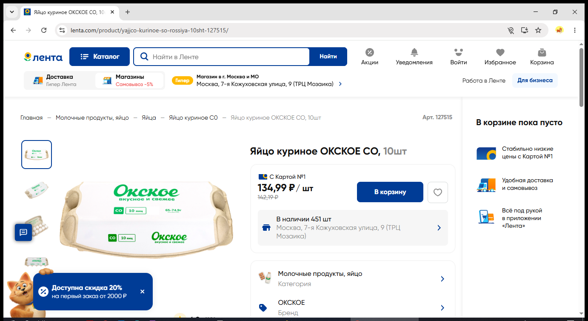Open the ОКСКОЕ brand row
Screen dimensions: 588x321
353,307
